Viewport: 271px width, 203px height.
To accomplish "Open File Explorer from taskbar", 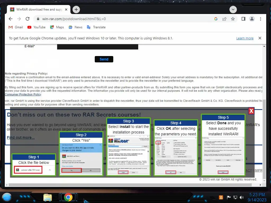I will point(48,197).
